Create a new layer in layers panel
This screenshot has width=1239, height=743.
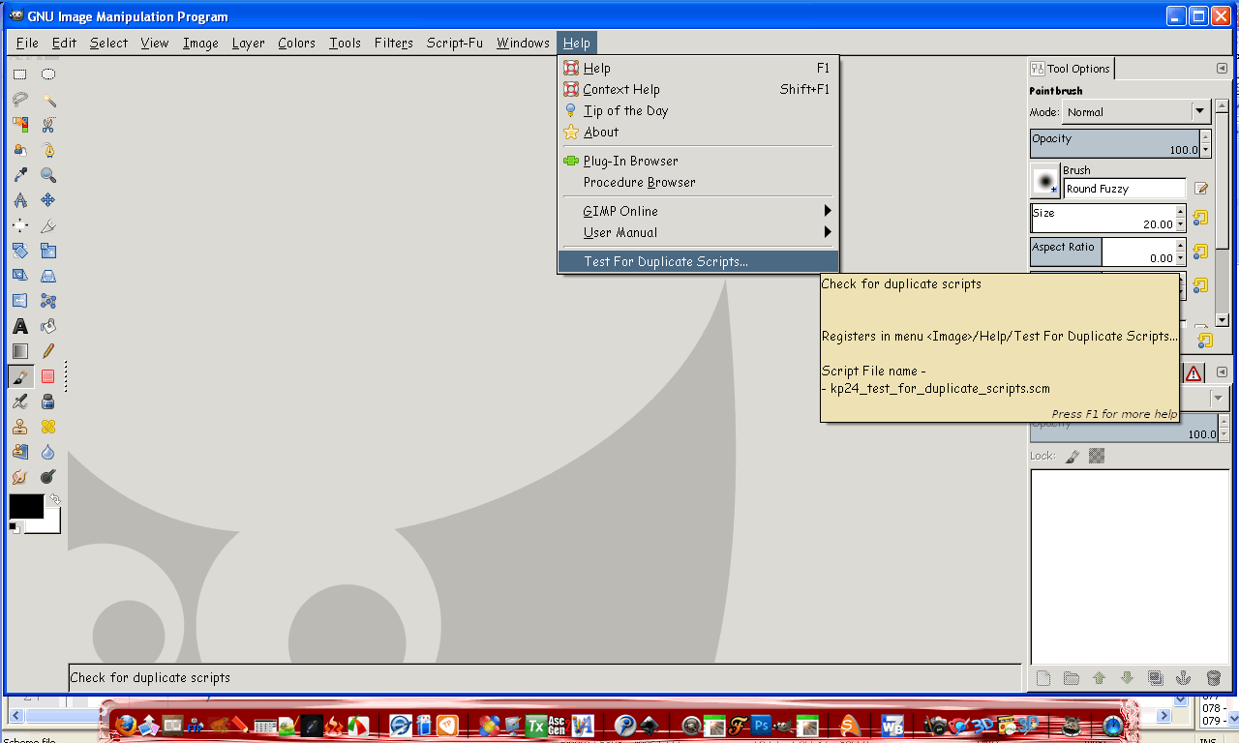click(1043, 678)
